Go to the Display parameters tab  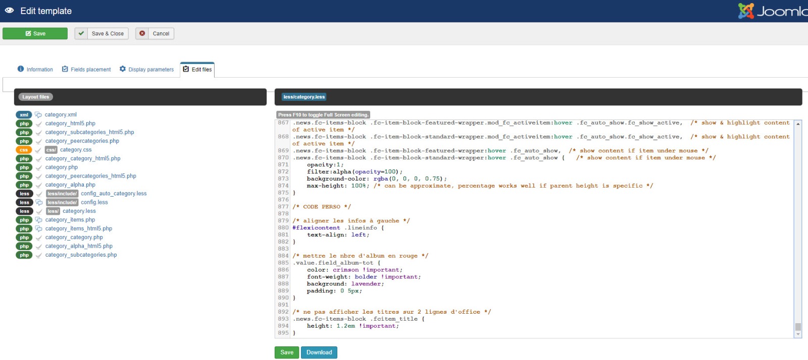point(146,70)
